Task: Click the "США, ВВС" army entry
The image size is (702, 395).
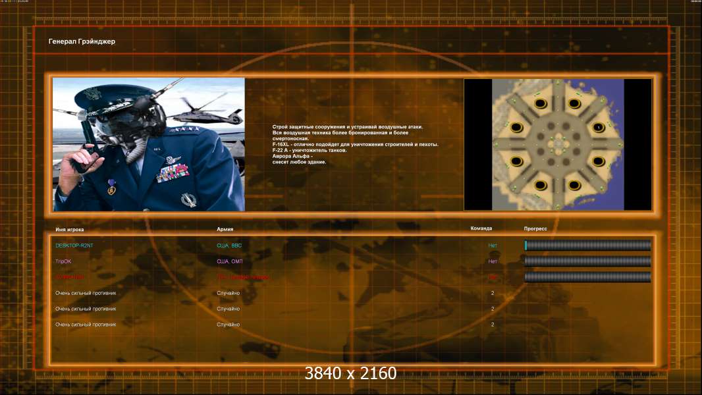Action: [x=229, y=246]
